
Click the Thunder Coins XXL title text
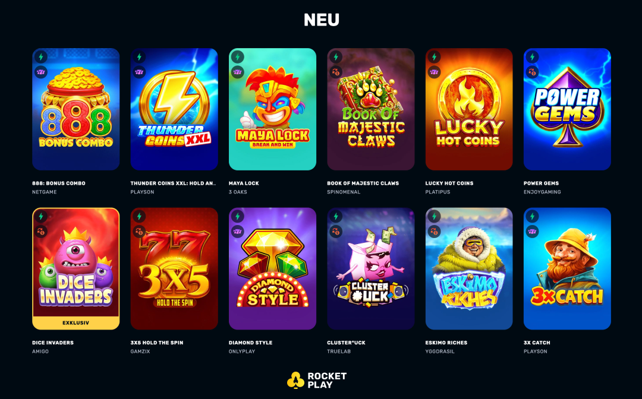(173, 183)
